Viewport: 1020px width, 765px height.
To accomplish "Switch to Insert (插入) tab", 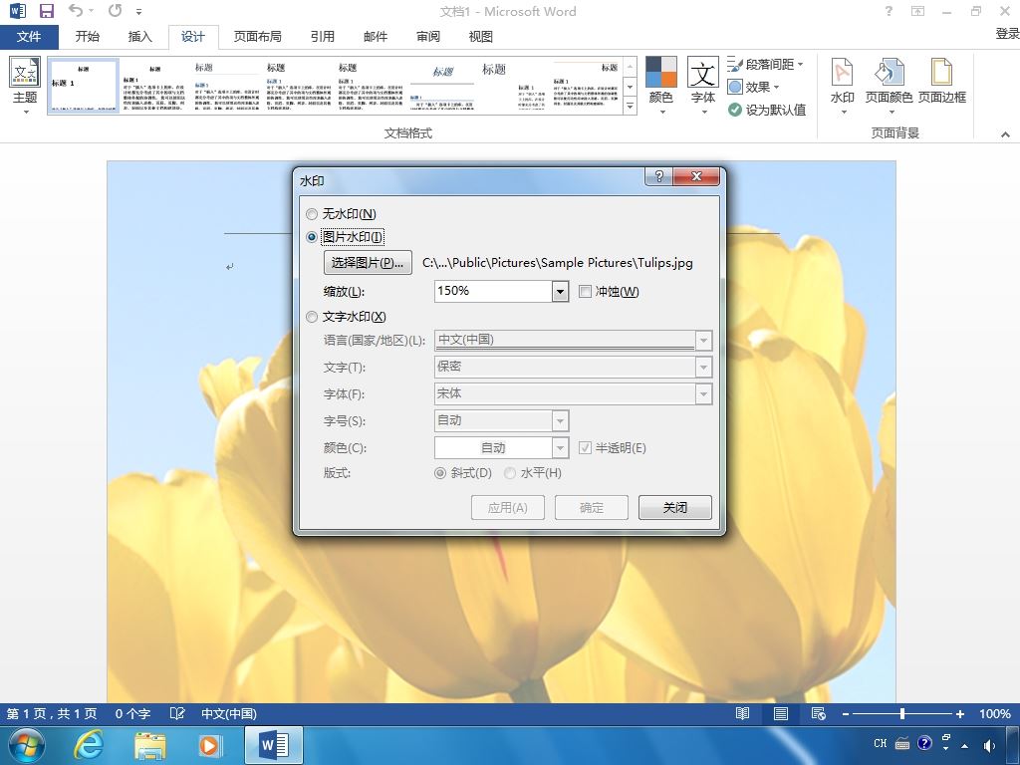I will coord(139,37).
